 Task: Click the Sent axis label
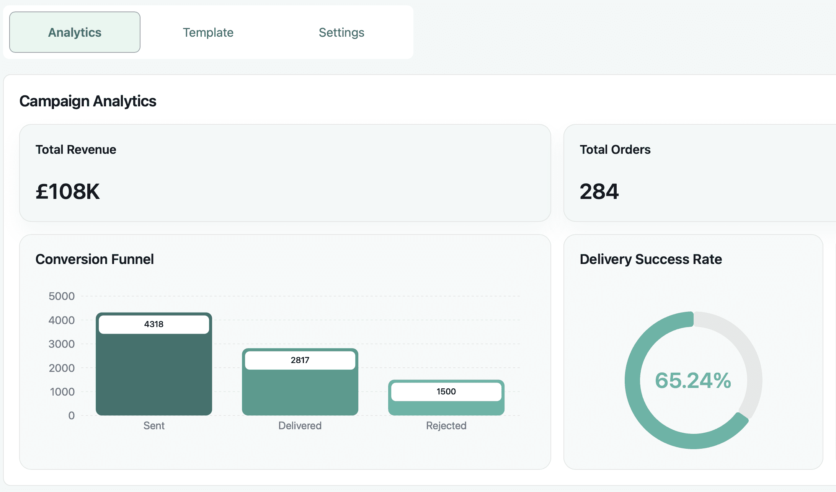154,425
